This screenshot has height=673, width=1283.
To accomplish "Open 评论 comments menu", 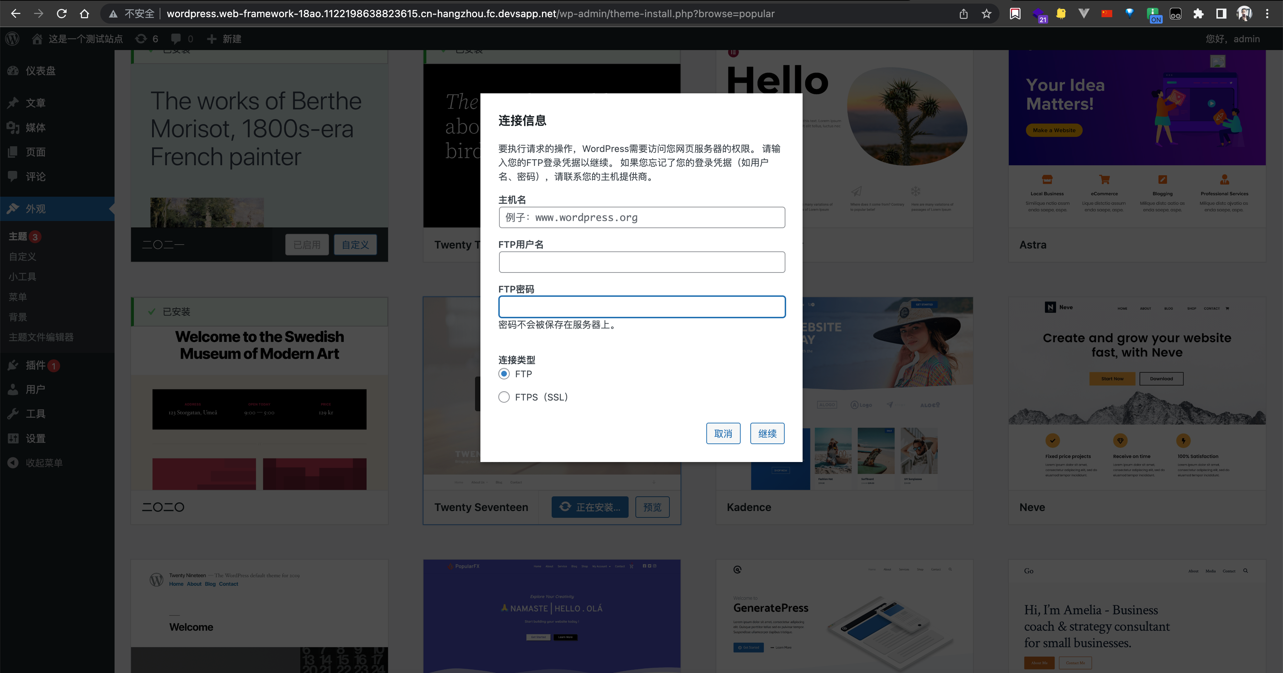I will [57, 177].
